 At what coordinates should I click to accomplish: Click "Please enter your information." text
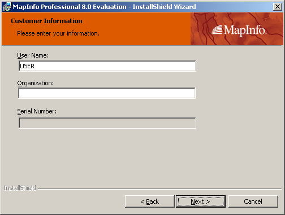(58, 33)
